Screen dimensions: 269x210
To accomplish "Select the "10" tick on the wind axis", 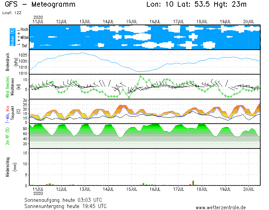I will pyautogui.click(x=25, y=80).
